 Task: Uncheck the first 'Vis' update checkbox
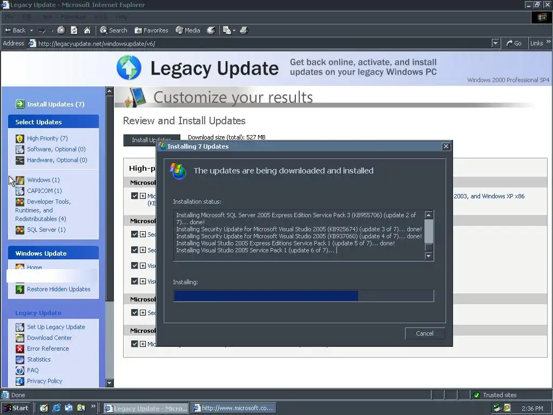coord(134,265)
